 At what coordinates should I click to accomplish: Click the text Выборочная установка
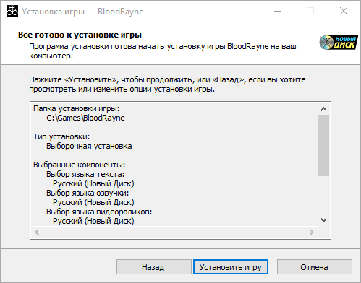click(89, 146)
